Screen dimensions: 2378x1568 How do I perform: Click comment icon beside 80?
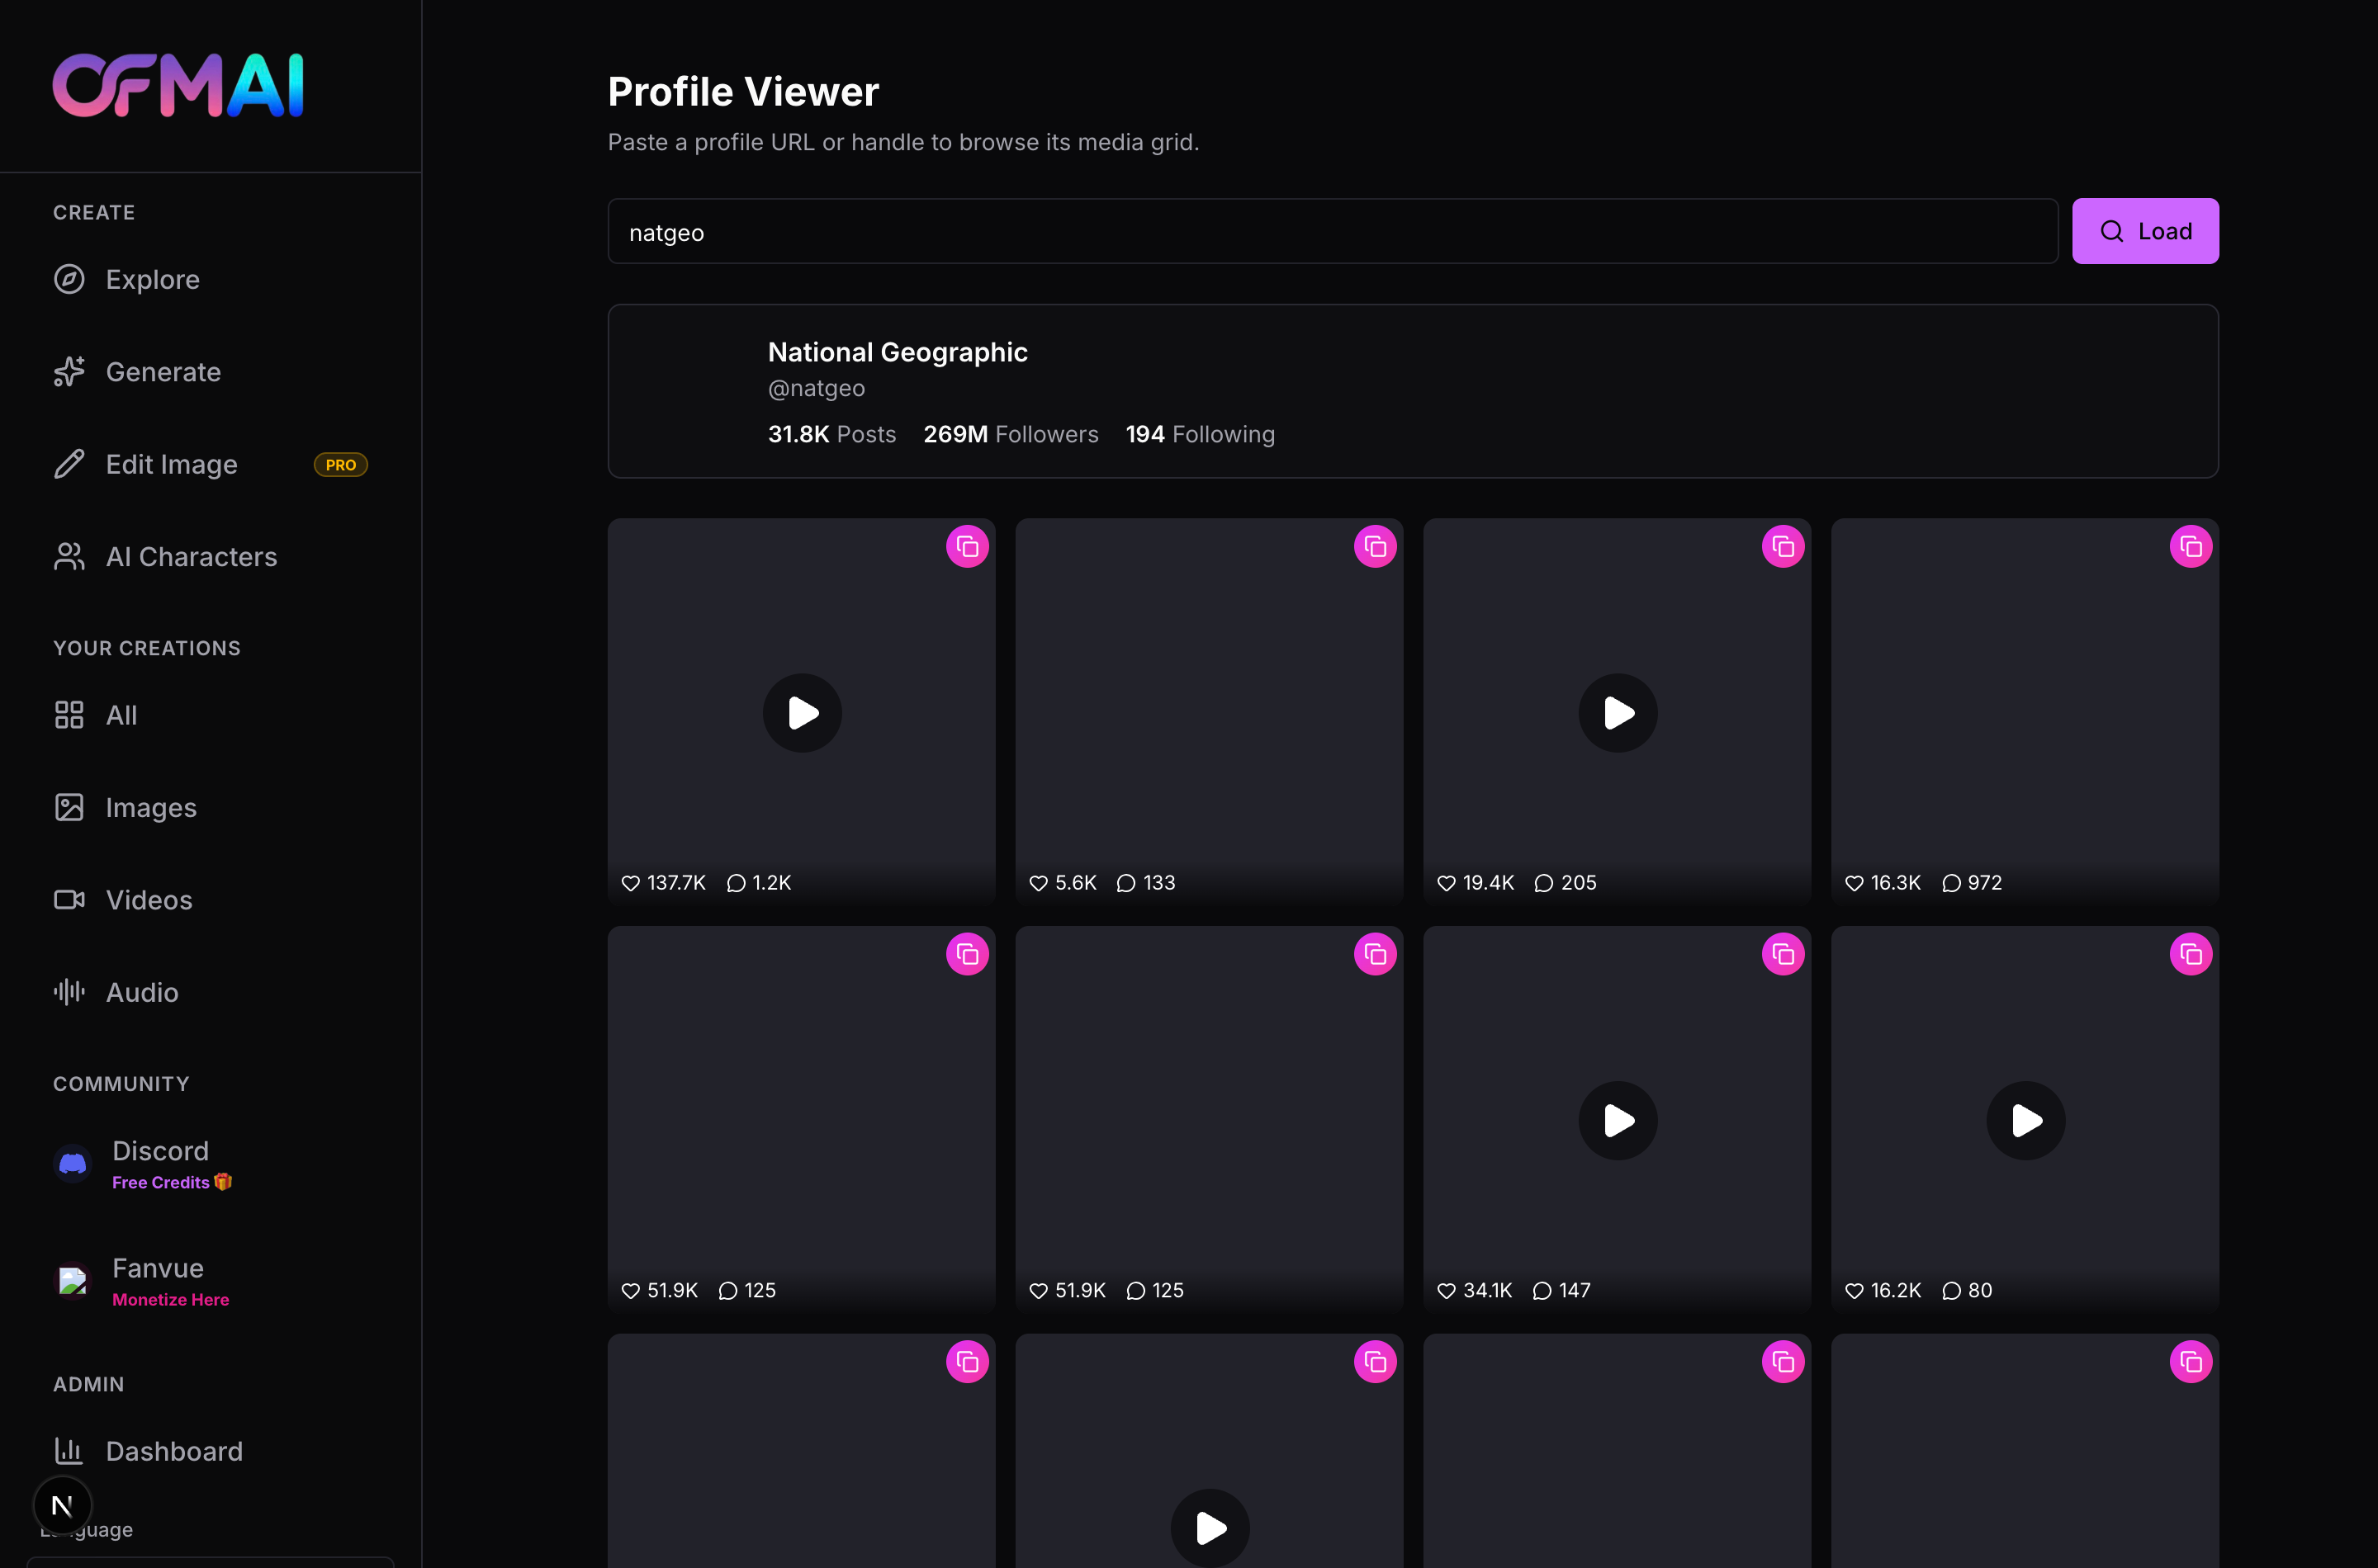click(x=1951, y=1291)
